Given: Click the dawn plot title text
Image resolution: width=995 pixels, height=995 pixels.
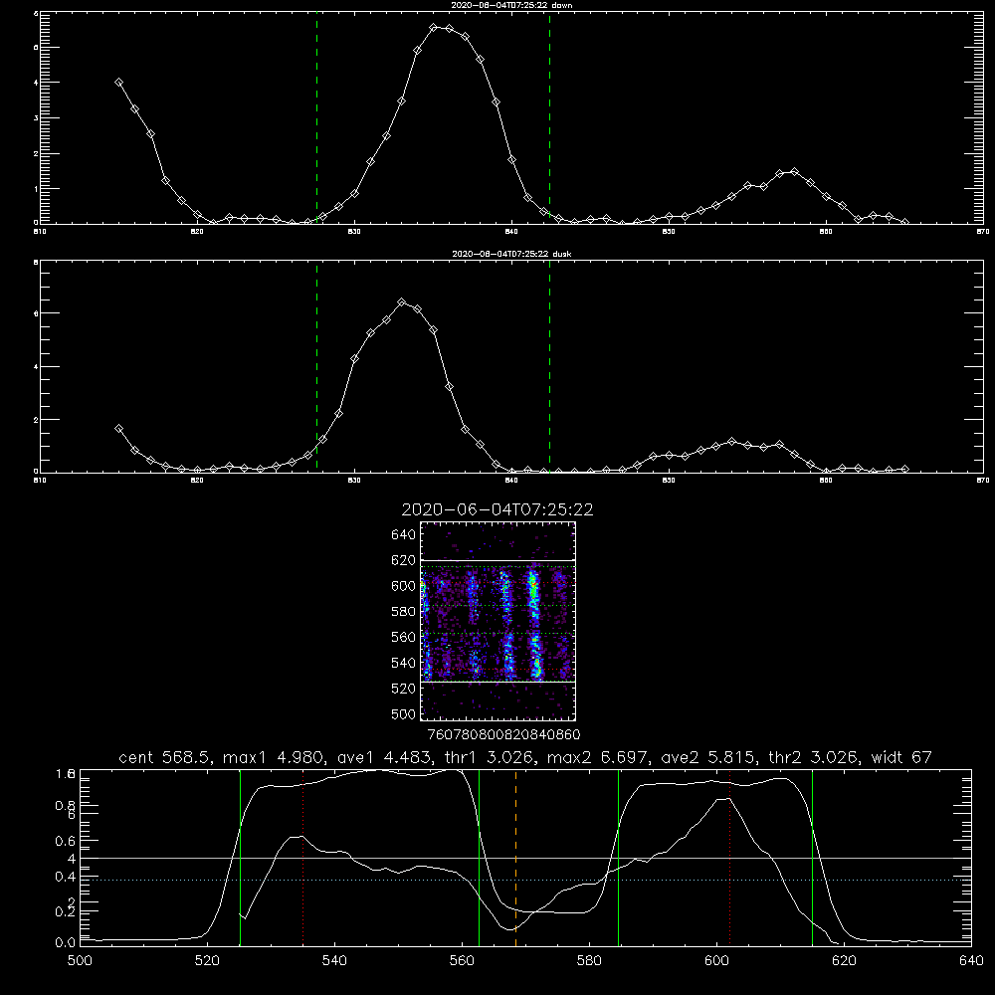Looking at the screenshot, I should pos(511,5).
